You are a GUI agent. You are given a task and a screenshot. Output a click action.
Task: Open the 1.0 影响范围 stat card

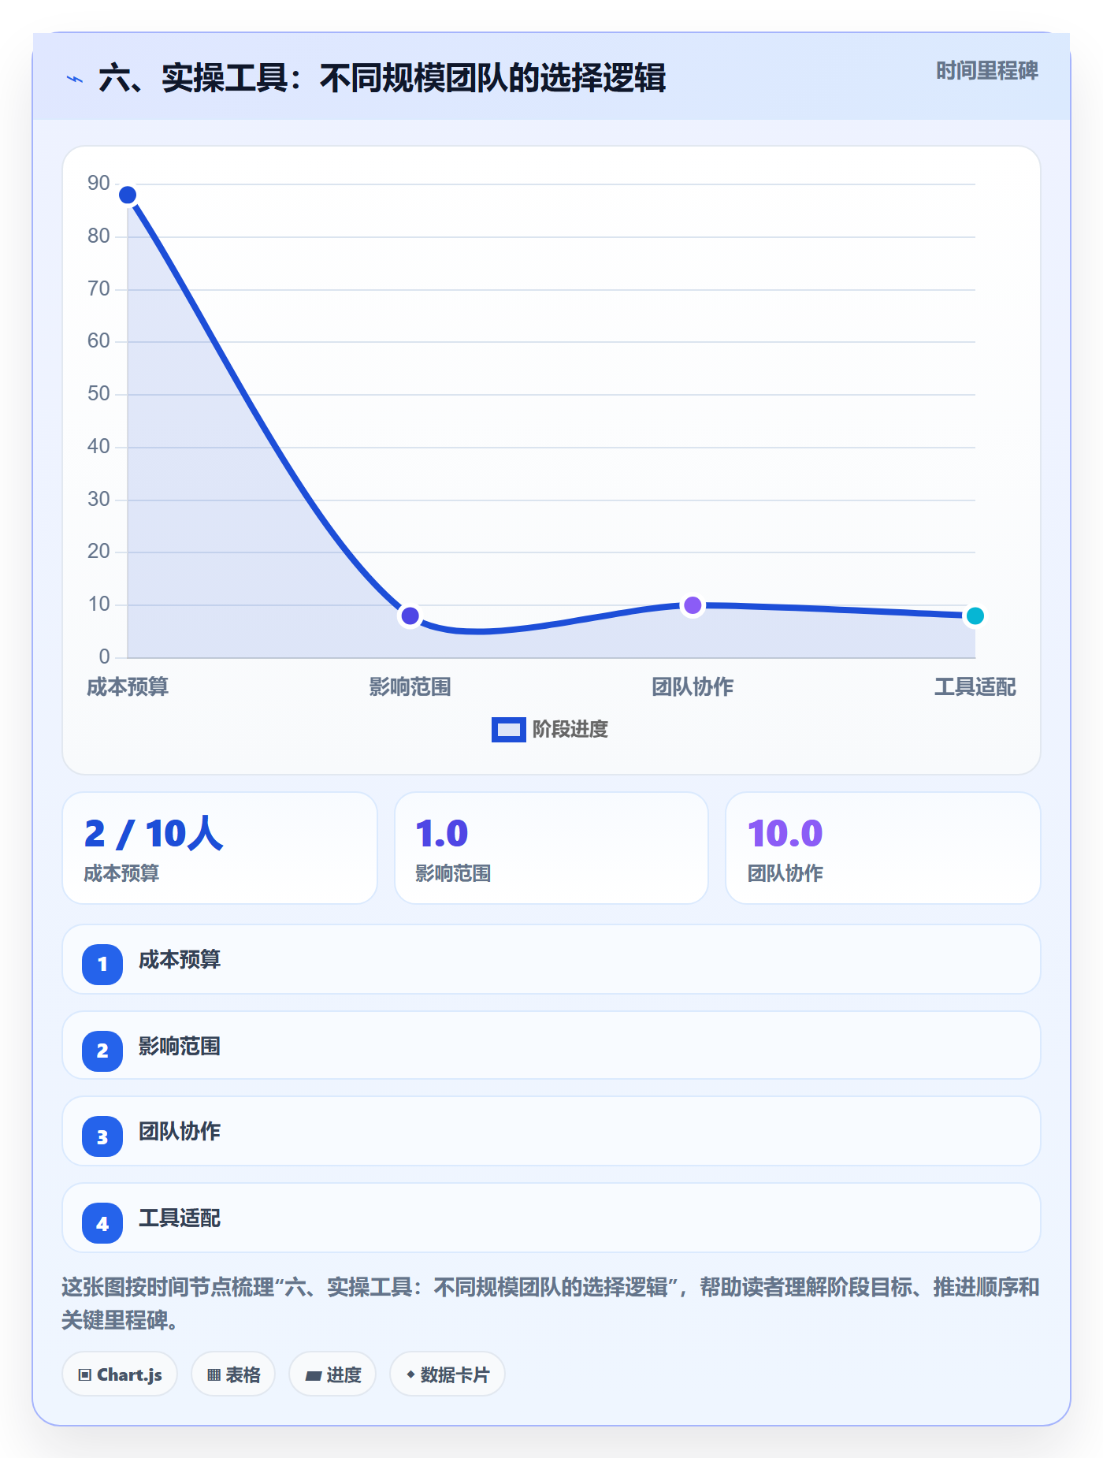tap(551, 848)
